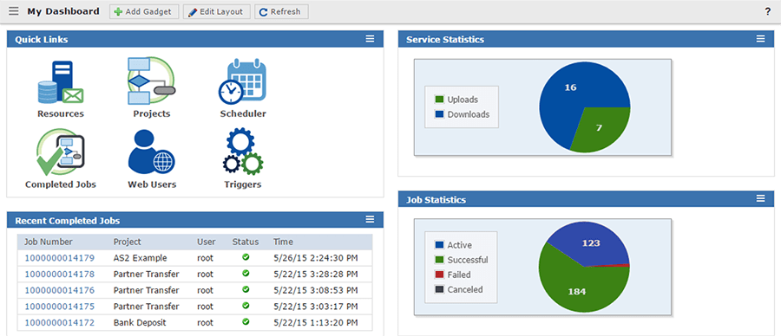Open job number 1000000014178
This screenshot has width=781, height=336.
[59, 274]
